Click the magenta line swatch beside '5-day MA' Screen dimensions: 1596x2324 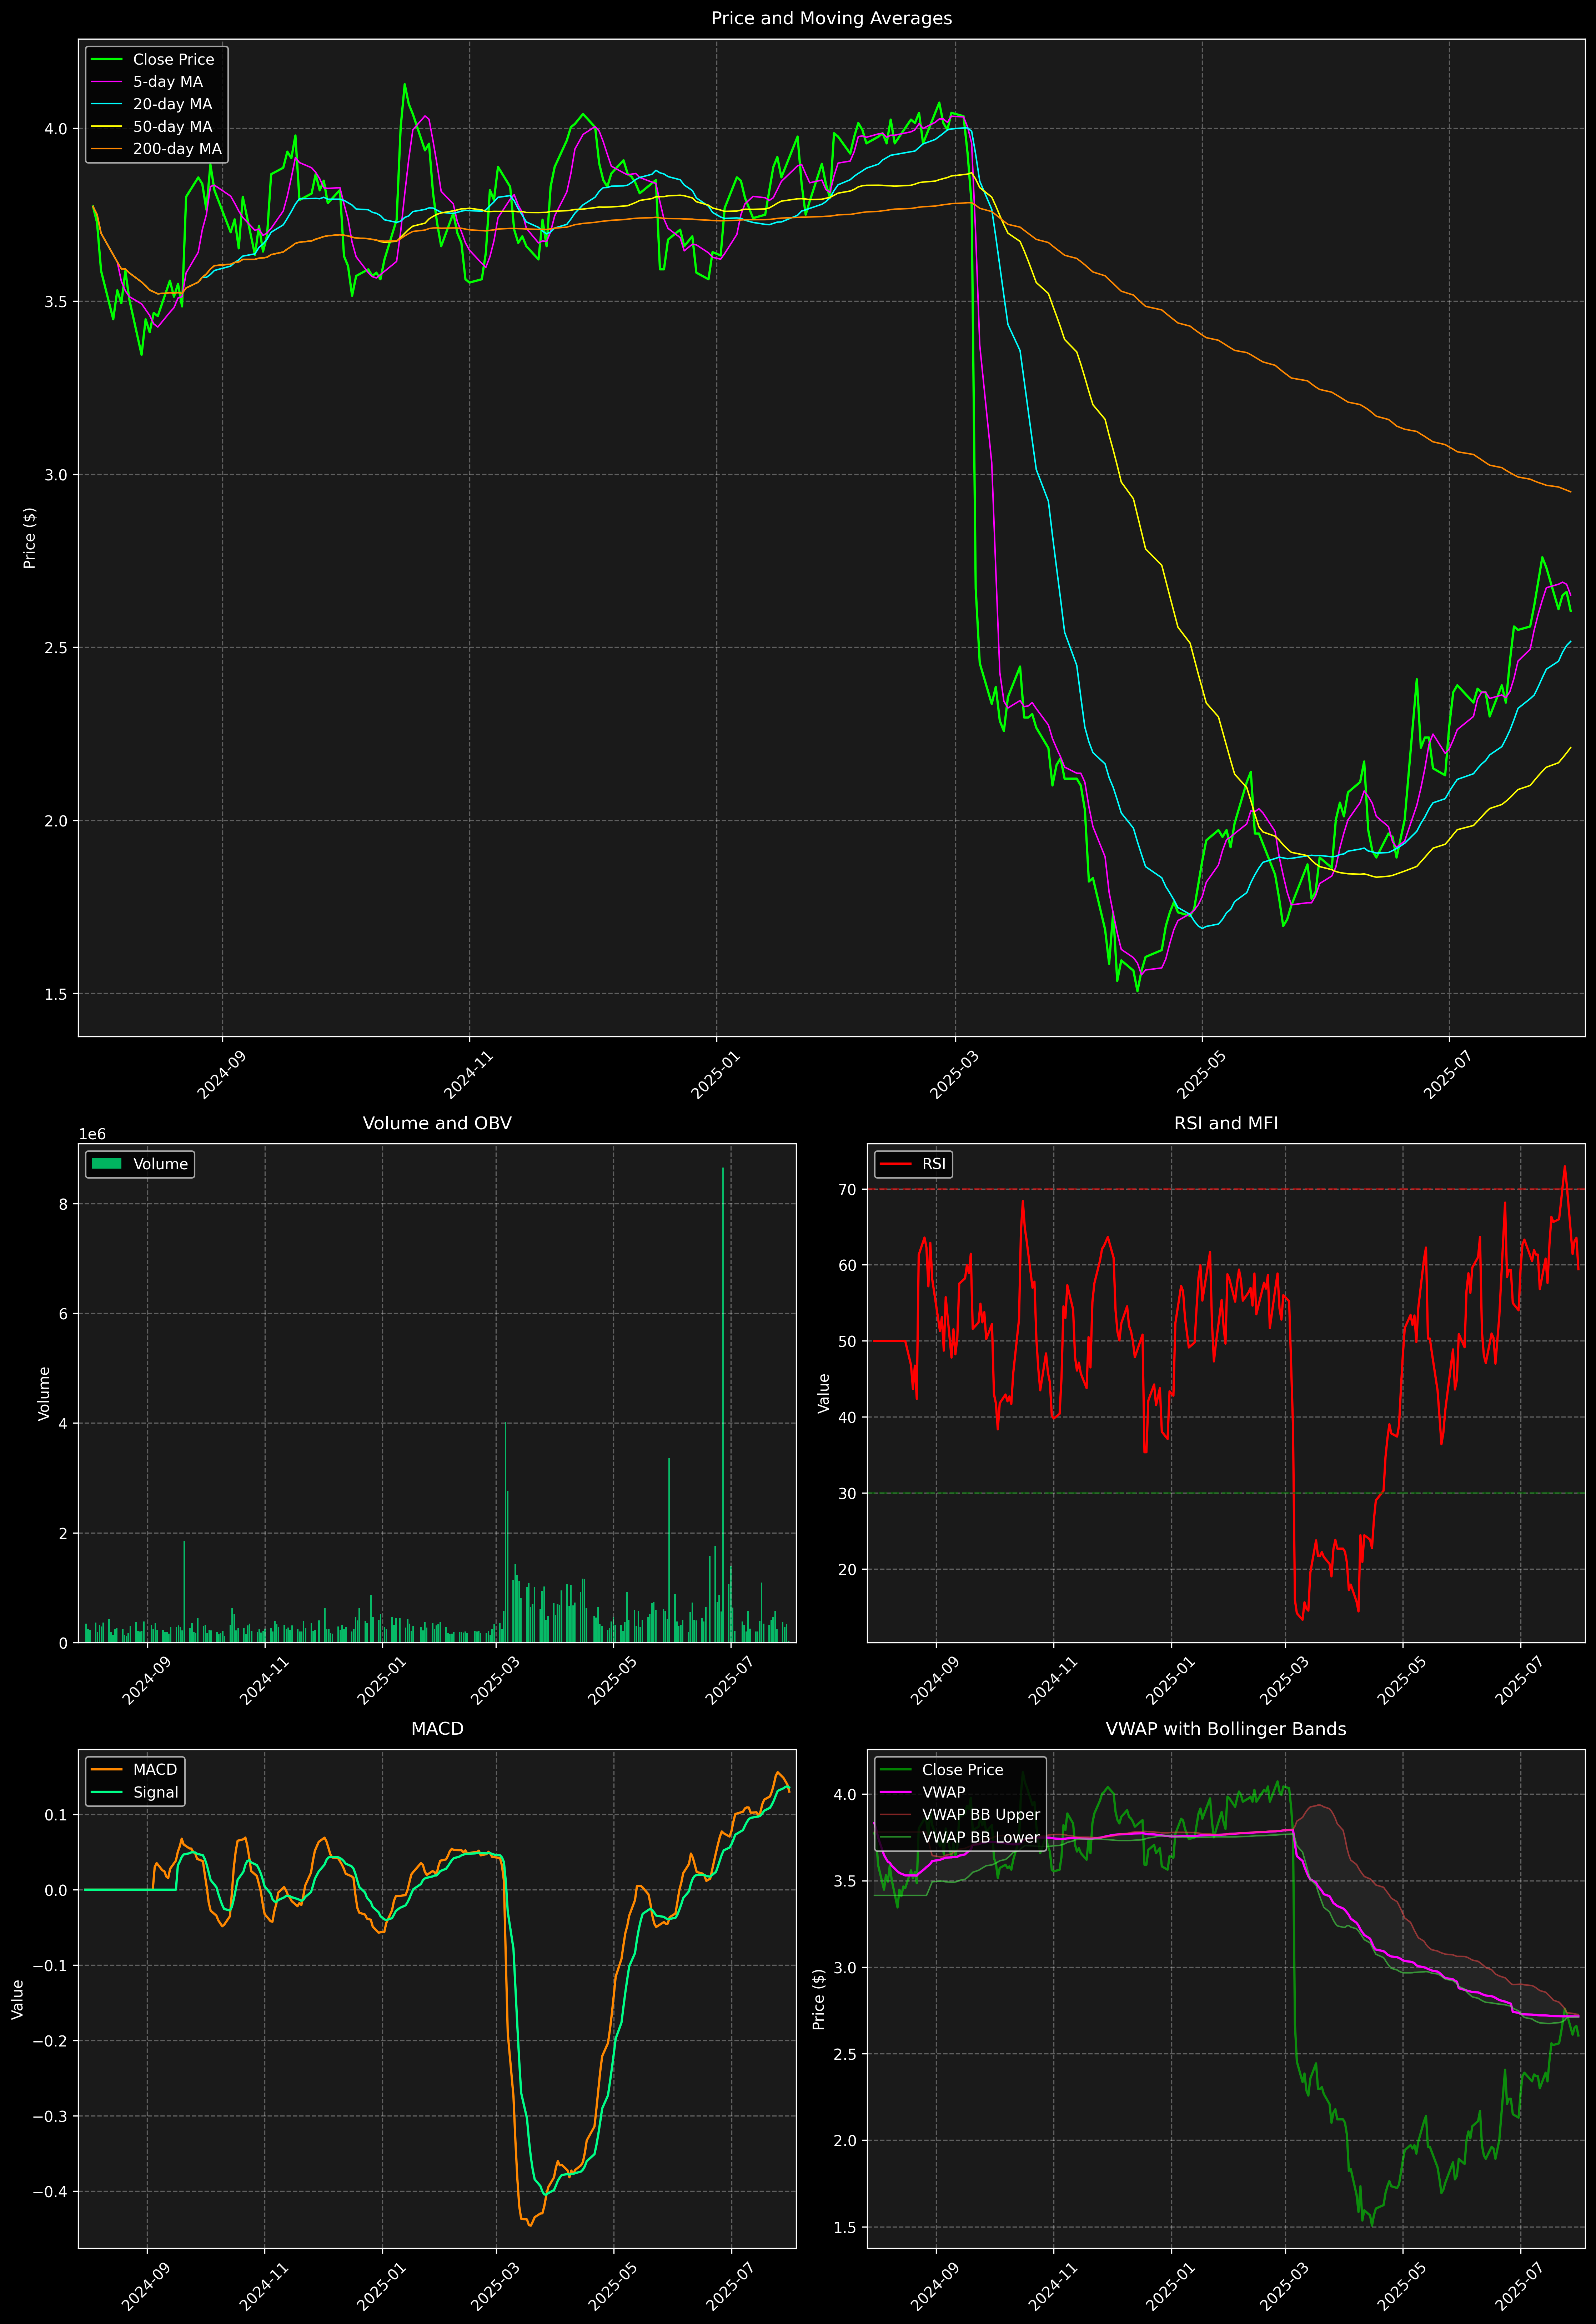107,82
